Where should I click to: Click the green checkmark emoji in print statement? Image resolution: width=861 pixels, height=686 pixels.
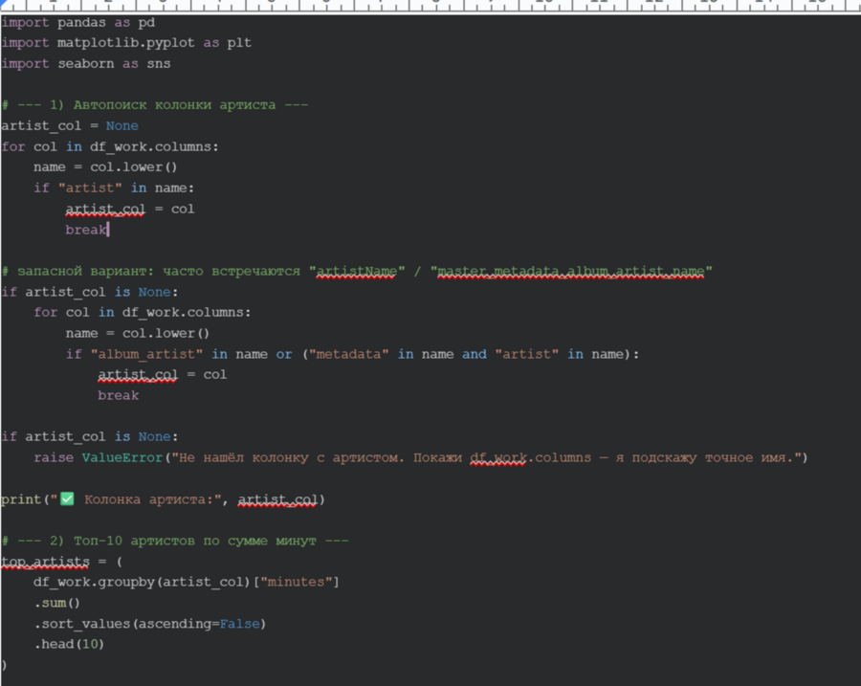coord(67,499)
